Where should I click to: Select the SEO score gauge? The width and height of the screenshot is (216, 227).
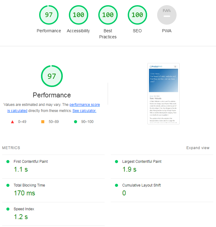click(x=137, y=15)
